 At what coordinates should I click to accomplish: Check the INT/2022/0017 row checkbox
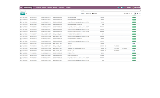(x=21, y=44)
